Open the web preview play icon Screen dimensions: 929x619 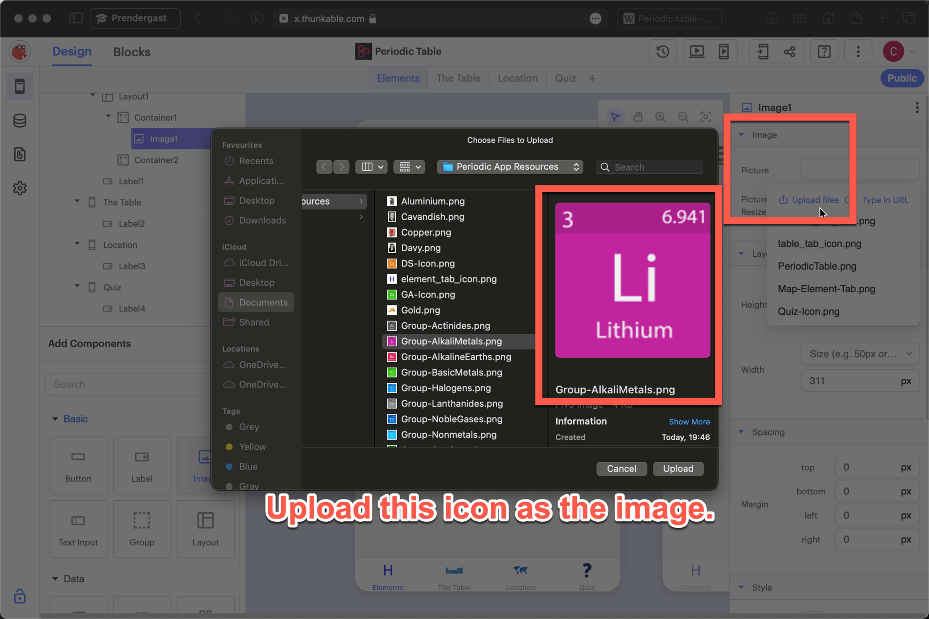point(697,52)
